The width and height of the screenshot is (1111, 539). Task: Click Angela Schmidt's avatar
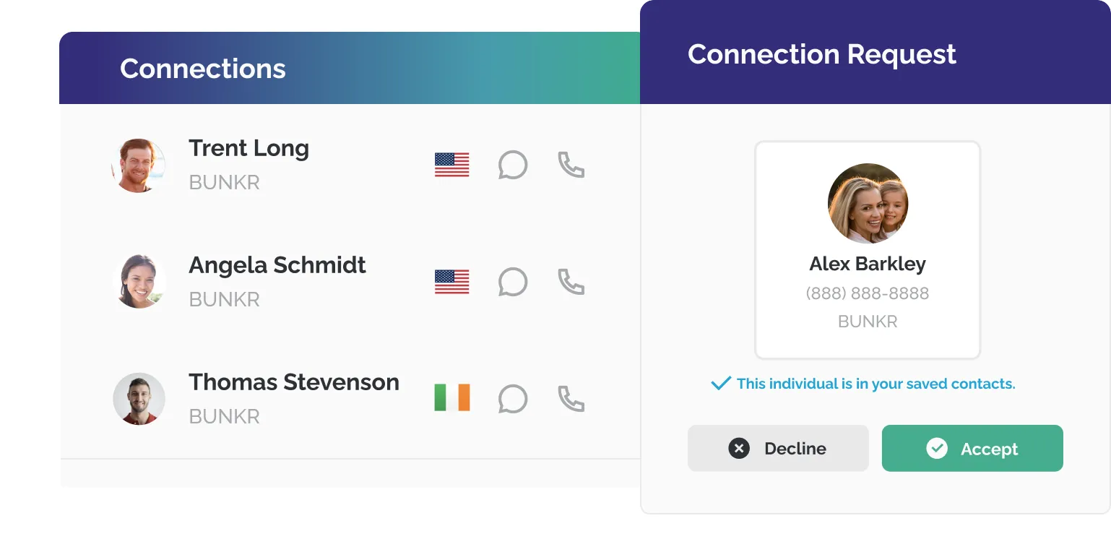point(140,282)
